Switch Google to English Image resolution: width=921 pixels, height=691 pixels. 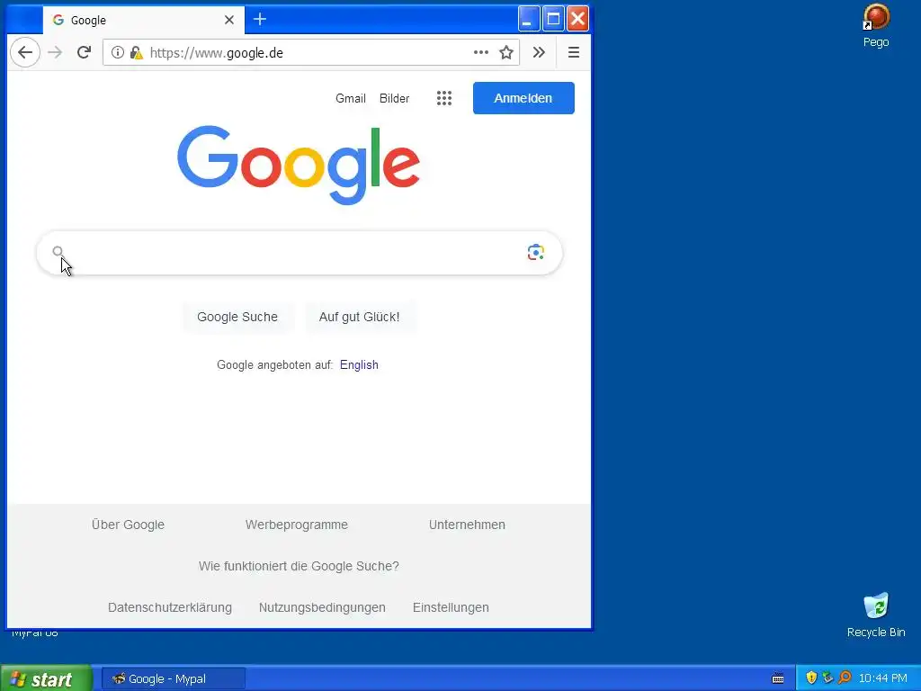point(359,365)
